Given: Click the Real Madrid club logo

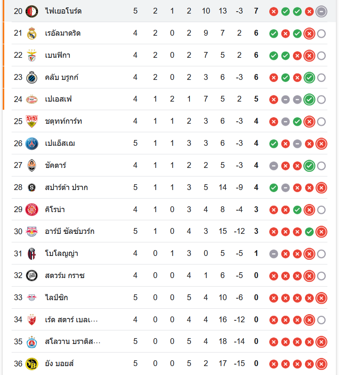Looking at the screenshot, I should coord(32,33).
